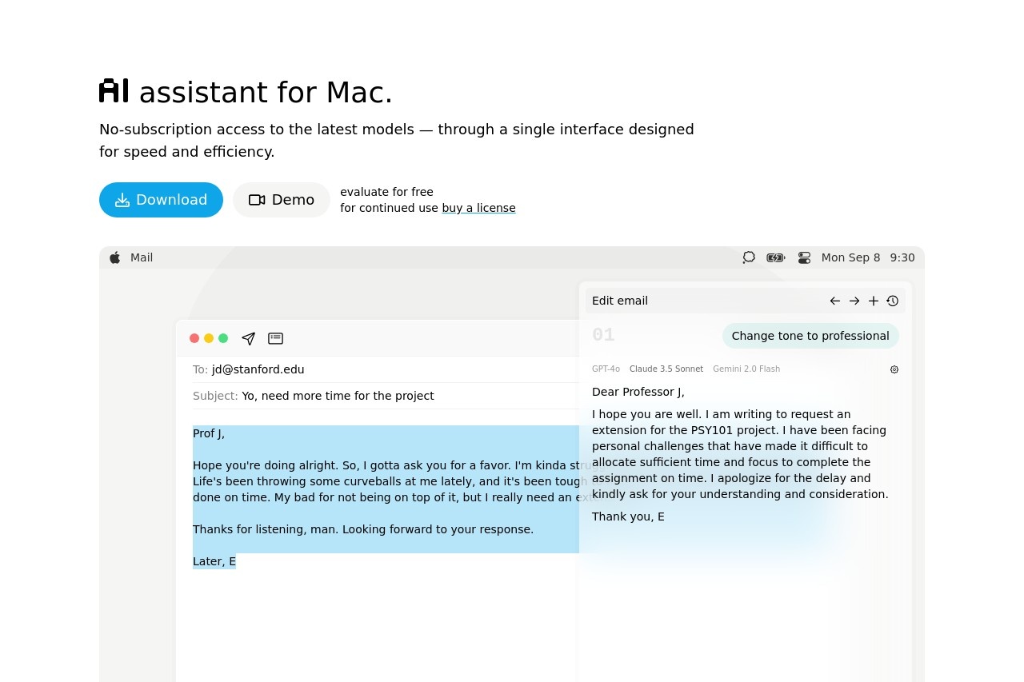Minimize the compose window yellow button
This screenshot has width=1024, height=682.
point(209,338)
